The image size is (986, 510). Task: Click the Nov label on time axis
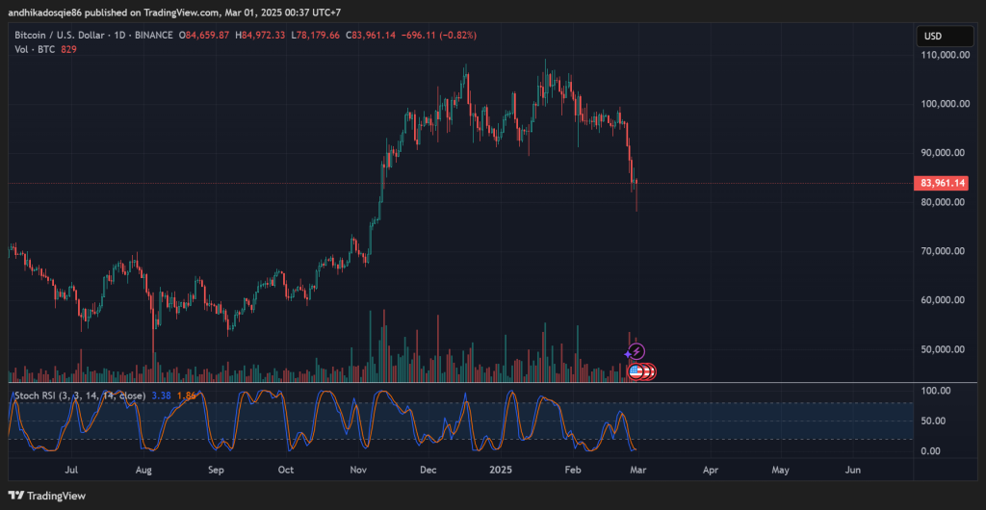tap(358, 470)
